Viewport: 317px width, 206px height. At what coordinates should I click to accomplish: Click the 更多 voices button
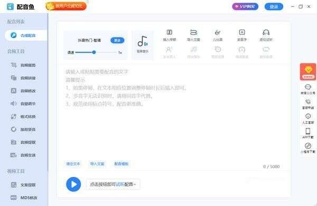(117, 41)
